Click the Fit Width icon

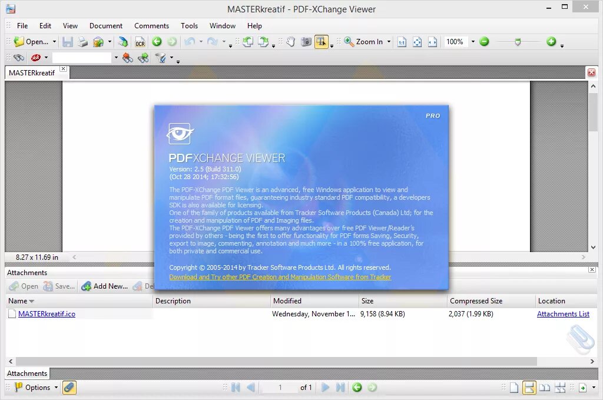click(433, 42)
